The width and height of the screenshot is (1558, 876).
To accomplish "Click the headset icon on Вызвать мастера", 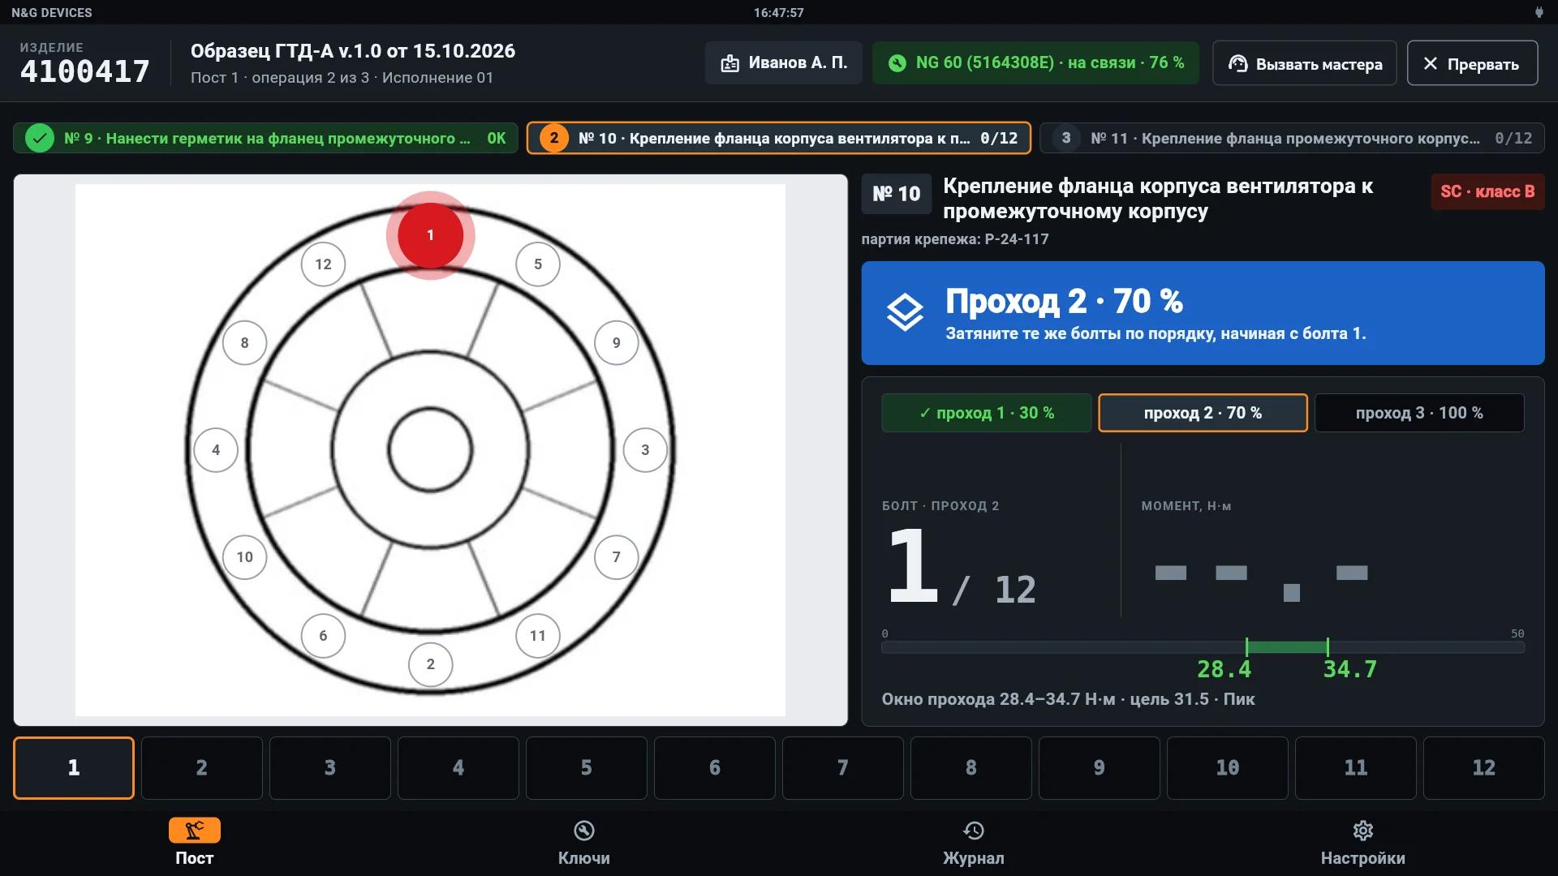I will pos(1237,63).
